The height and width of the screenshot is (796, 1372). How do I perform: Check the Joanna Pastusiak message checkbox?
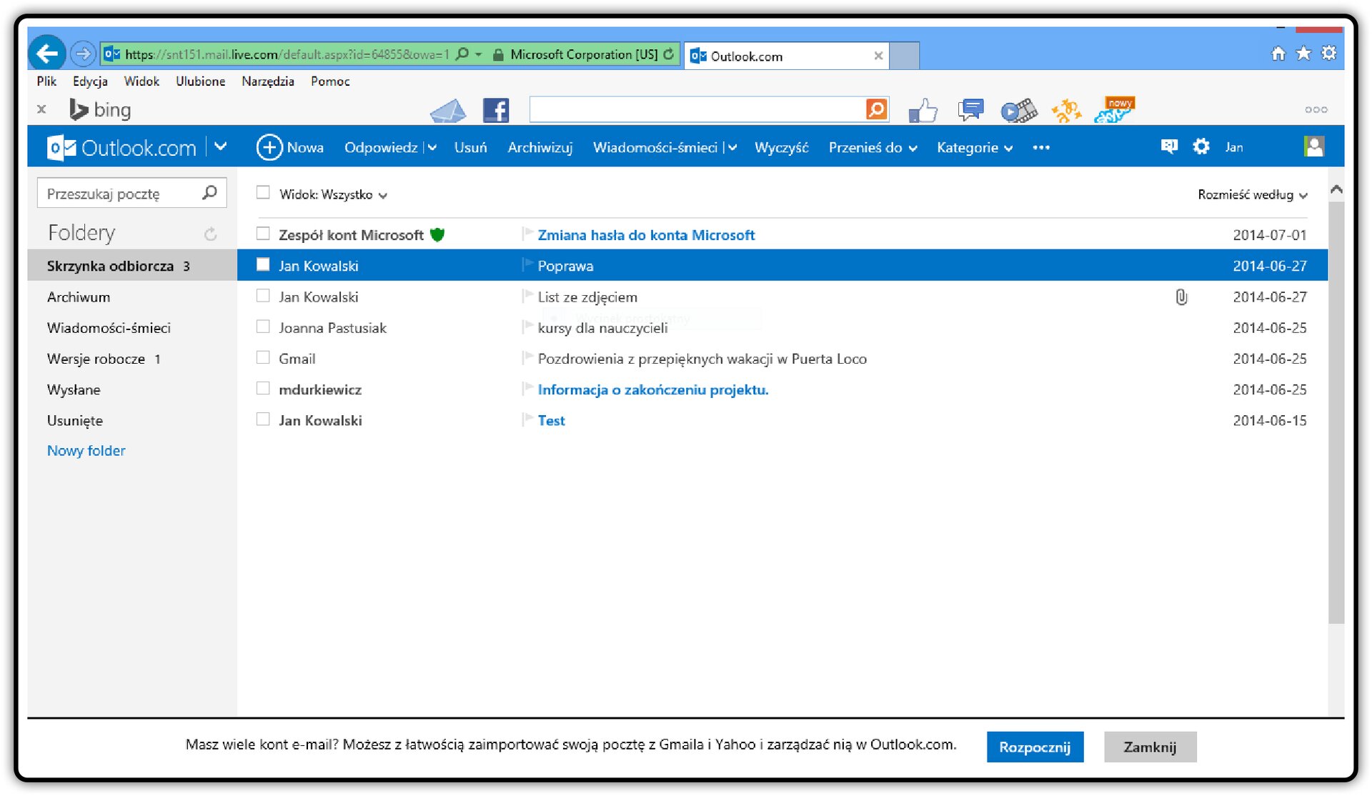263,326
